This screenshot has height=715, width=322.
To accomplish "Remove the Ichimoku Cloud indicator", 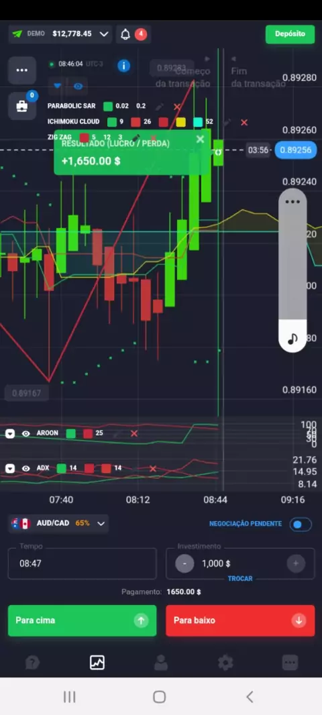I will (x=244, y=122).
